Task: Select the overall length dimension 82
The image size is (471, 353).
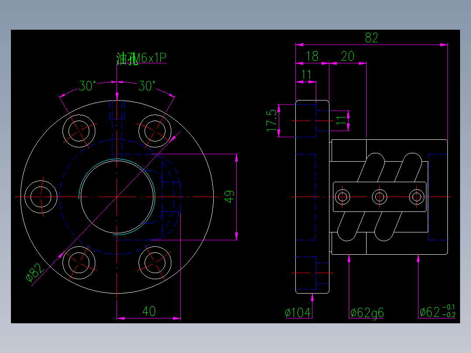Action: 371,38
